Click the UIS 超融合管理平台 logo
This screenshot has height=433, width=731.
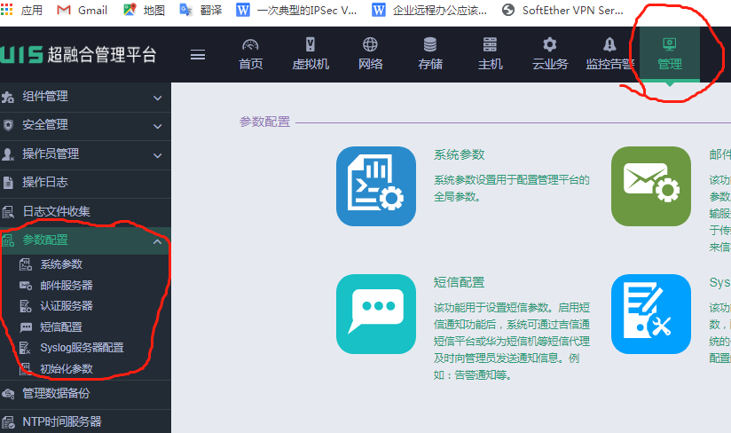click(78, 54)
